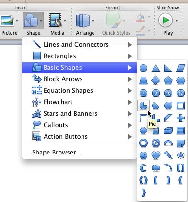Insert the Double Brace shape

(x=143, y=180)
